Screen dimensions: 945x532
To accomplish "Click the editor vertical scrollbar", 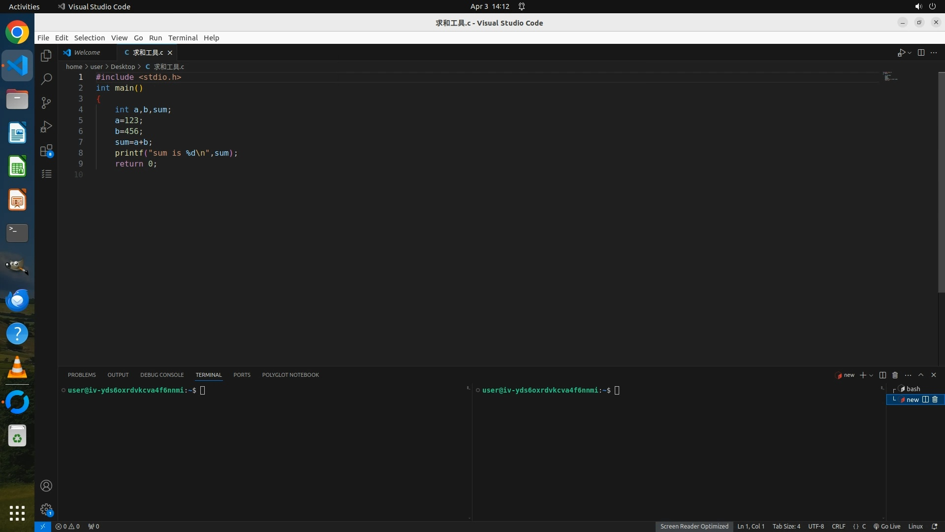I will click(x=941, y=182).
